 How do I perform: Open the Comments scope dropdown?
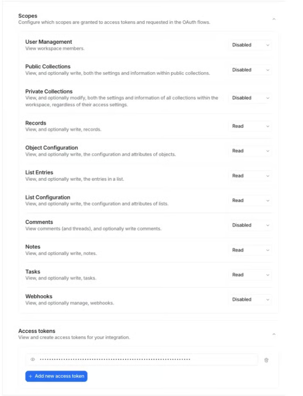250,225
